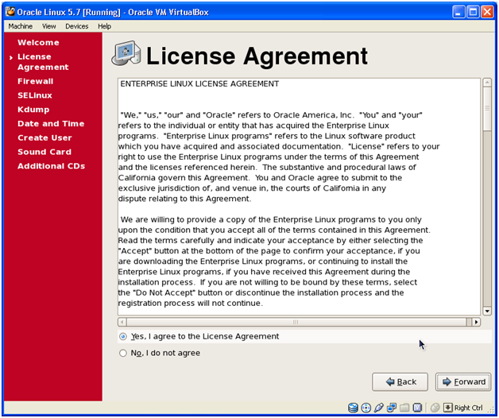Click the License Agreement computer icon
The width and height of the screenshot is (499, 418).
click(x=126, y=53)
